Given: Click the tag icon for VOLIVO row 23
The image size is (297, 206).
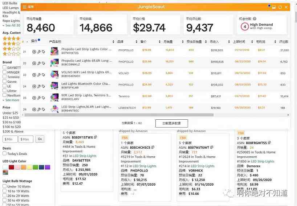Looking at the screenshot, I should (x=43, y=75).
